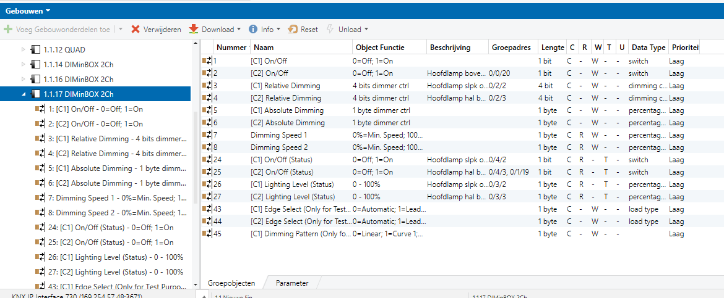The image size is (724, 298).
Task: Open the Unload dropdown arrow
Action: (366, 30)
